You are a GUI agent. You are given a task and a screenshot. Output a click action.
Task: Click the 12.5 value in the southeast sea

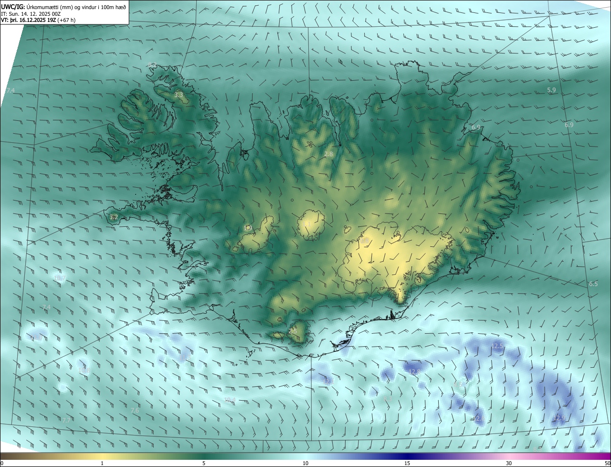click(x=497, y=345)
